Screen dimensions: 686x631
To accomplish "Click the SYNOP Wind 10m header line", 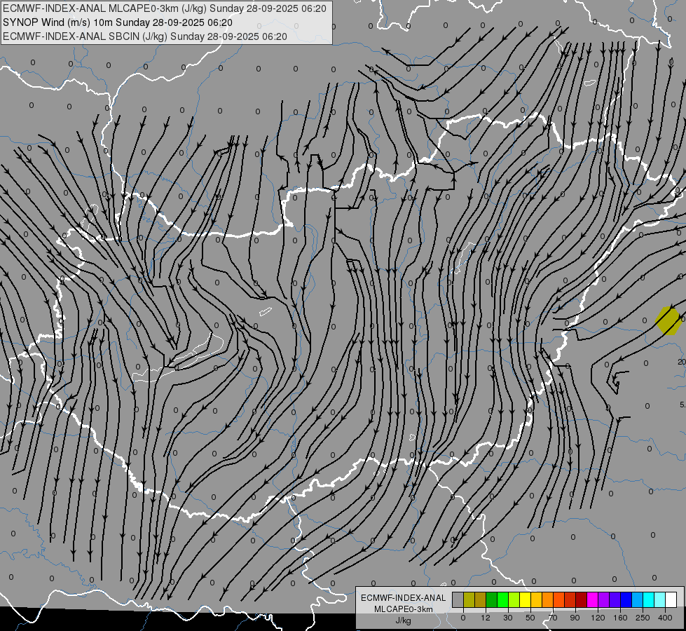I will tap(118, 22).
